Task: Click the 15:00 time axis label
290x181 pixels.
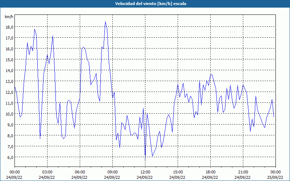Action: pyautogui.click(x=178, y=172)
